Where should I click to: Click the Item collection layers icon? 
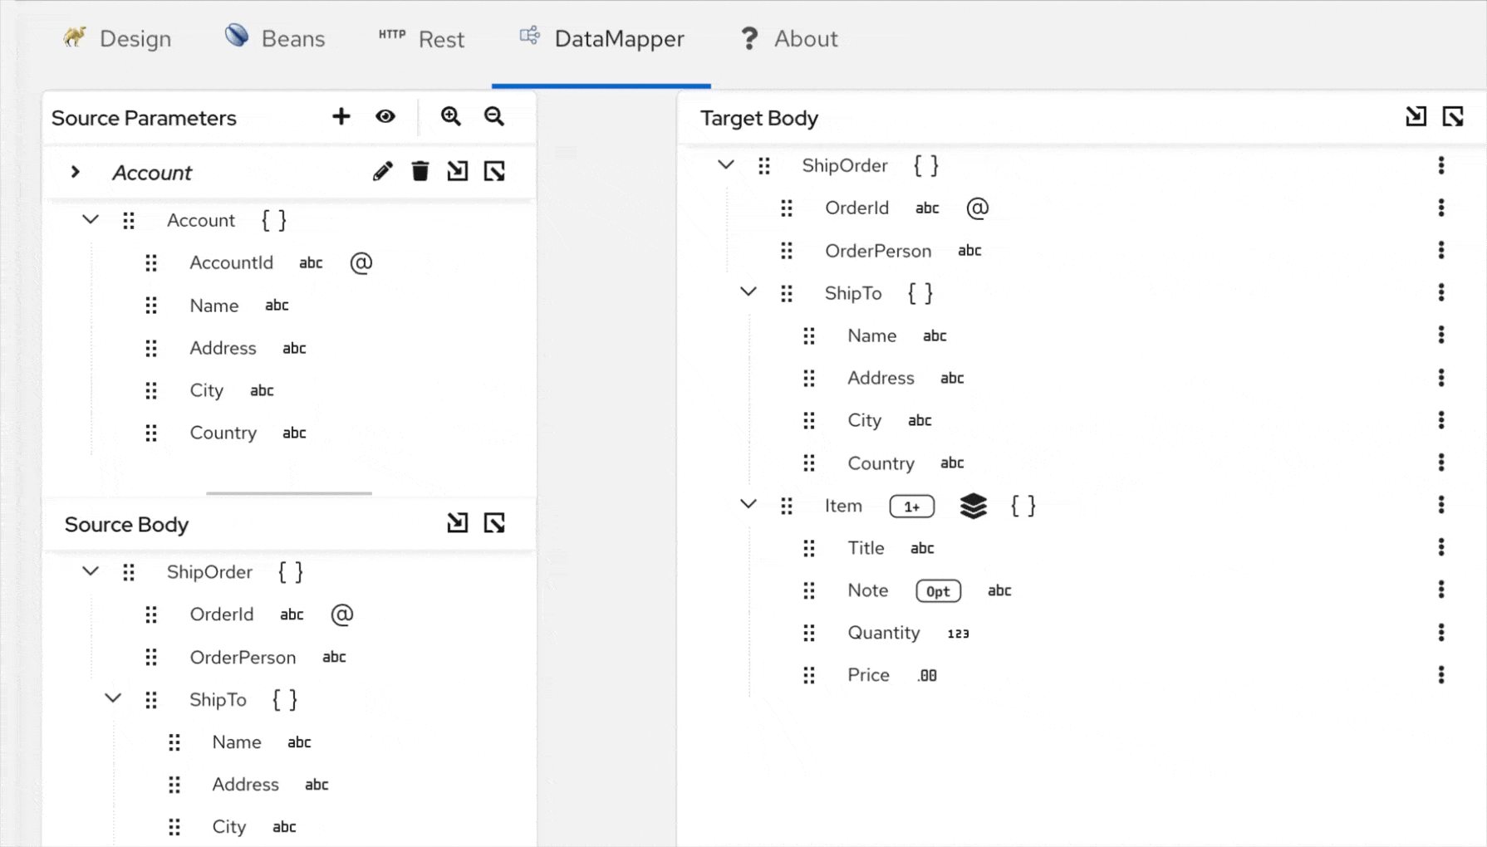974,506
